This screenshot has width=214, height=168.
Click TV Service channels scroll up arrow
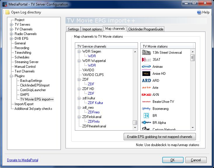[x=135, y=52]
